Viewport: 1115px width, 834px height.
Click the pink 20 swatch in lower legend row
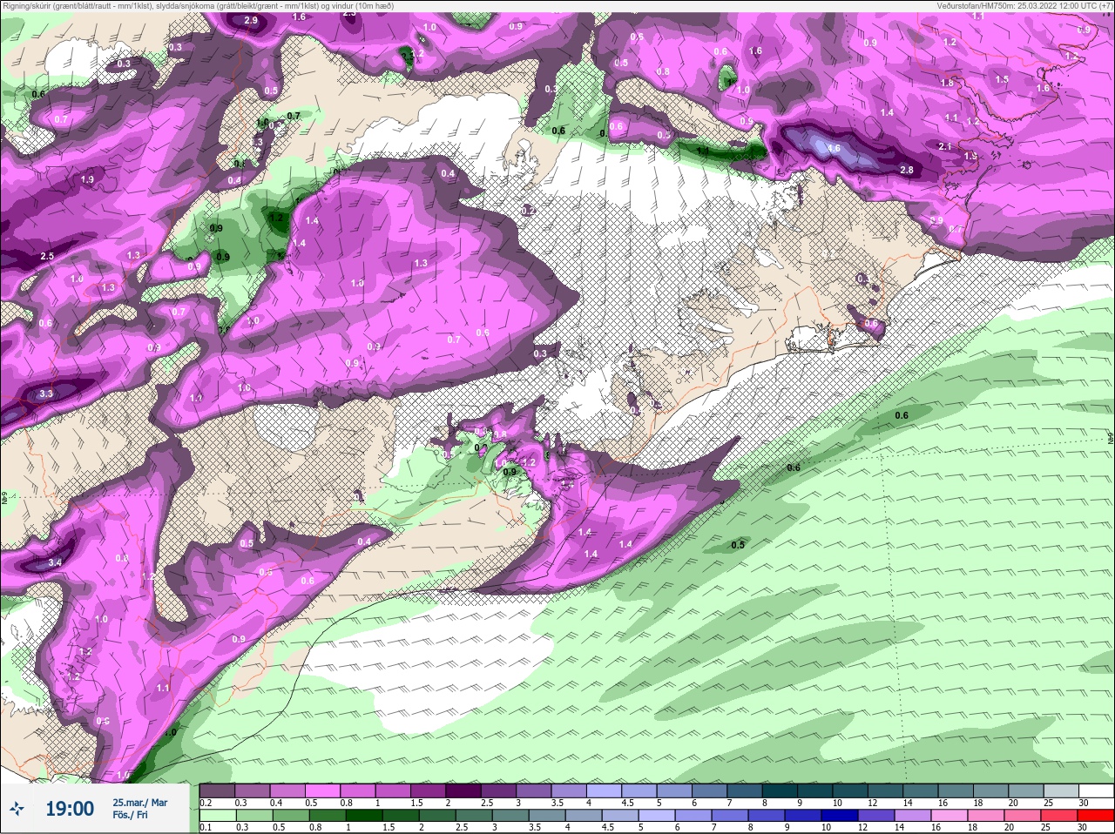tap(1024, 816)
